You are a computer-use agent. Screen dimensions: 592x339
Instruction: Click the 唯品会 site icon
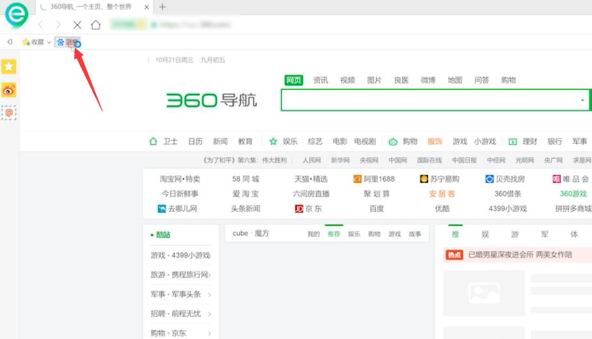click(556, 179)
